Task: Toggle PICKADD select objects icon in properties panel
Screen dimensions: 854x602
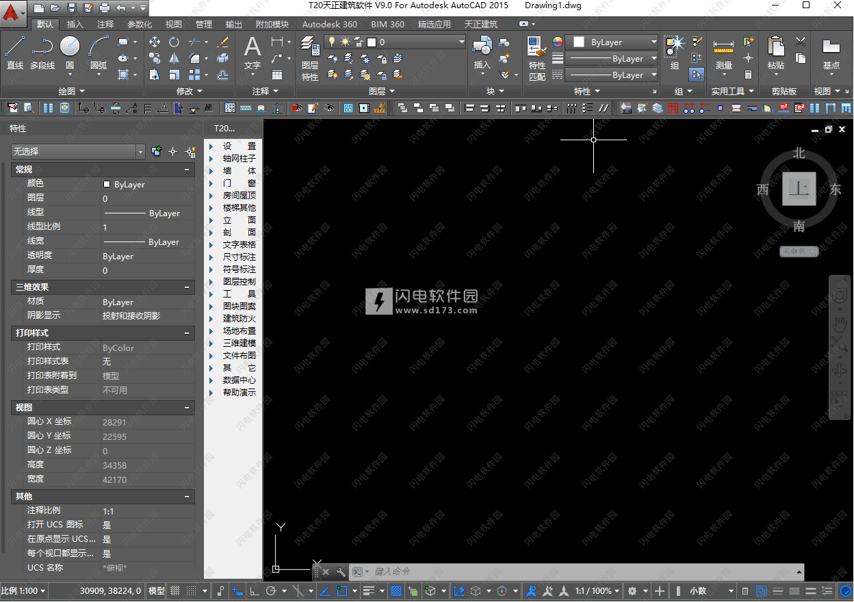Action: [x=157, y=152]
